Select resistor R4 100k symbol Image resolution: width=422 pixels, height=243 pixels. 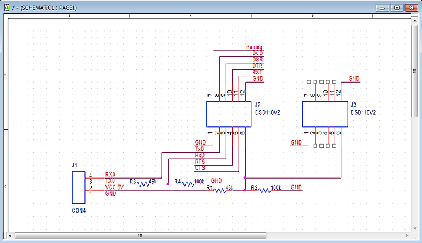click(188, 184)
